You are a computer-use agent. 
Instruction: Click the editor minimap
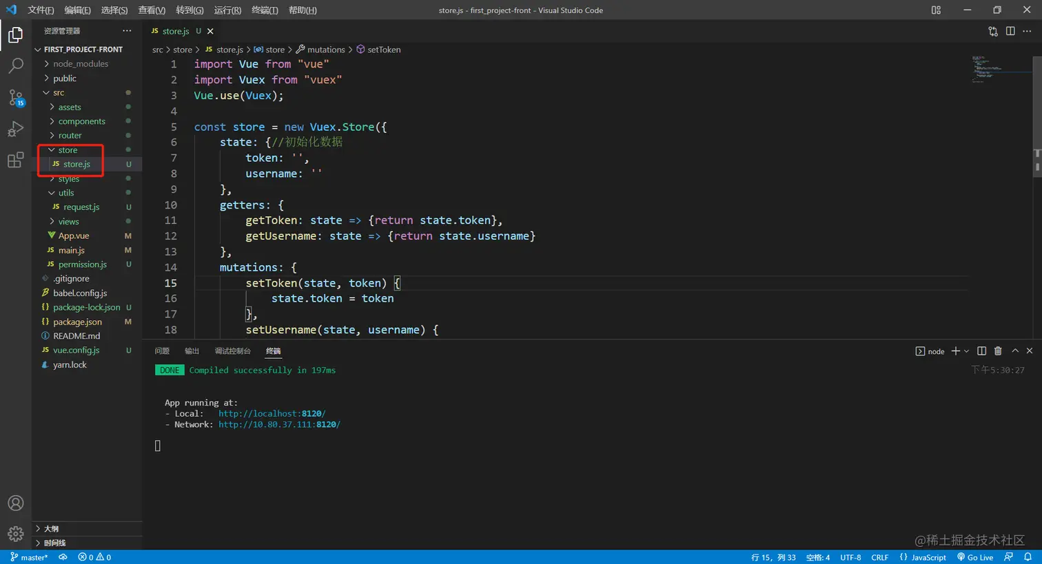point(999,69)
